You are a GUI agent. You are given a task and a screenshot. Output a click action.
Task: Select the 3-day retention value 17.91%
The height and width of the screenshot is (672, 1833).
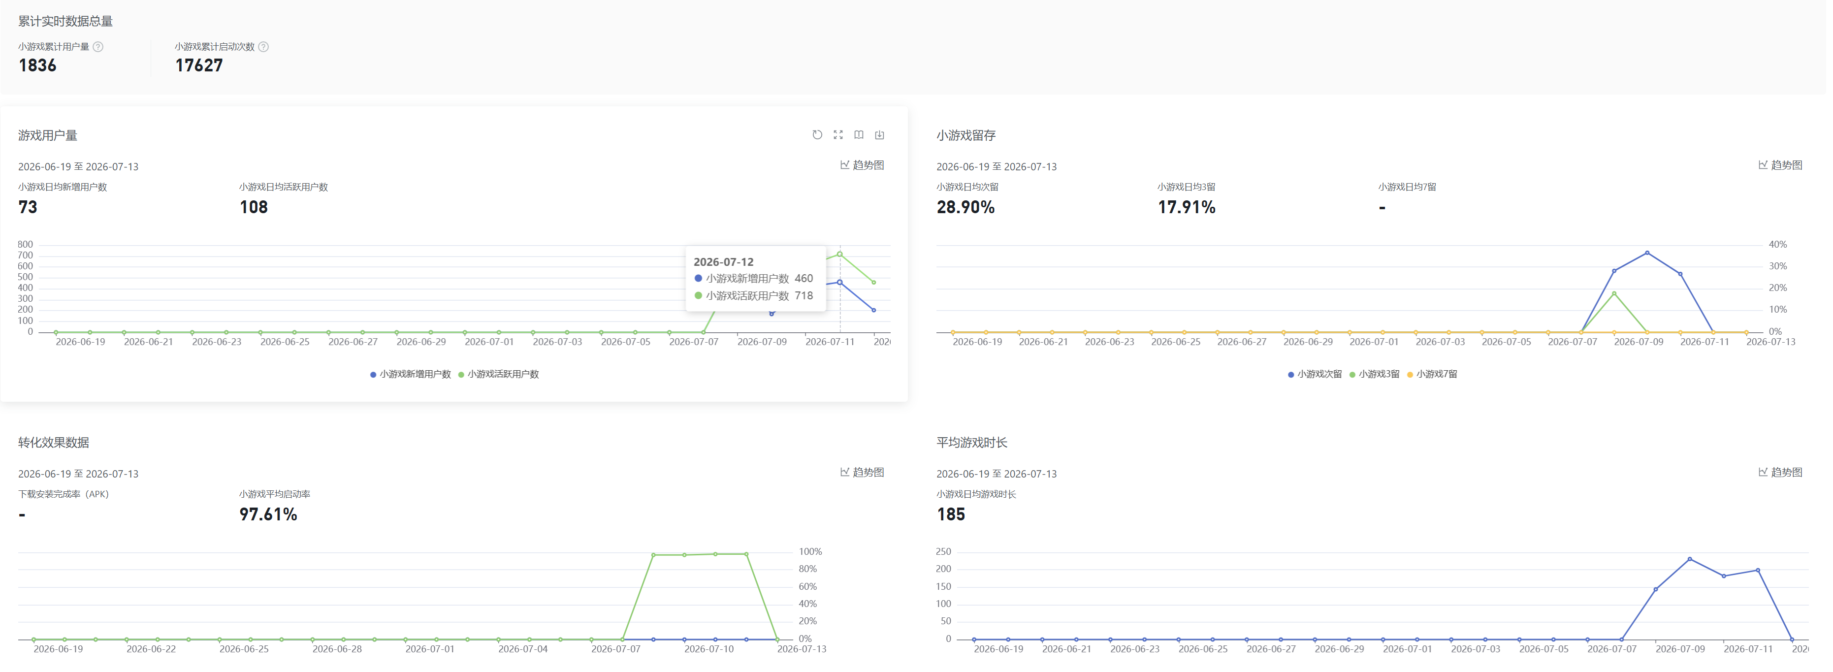(x=1186, y=207)
